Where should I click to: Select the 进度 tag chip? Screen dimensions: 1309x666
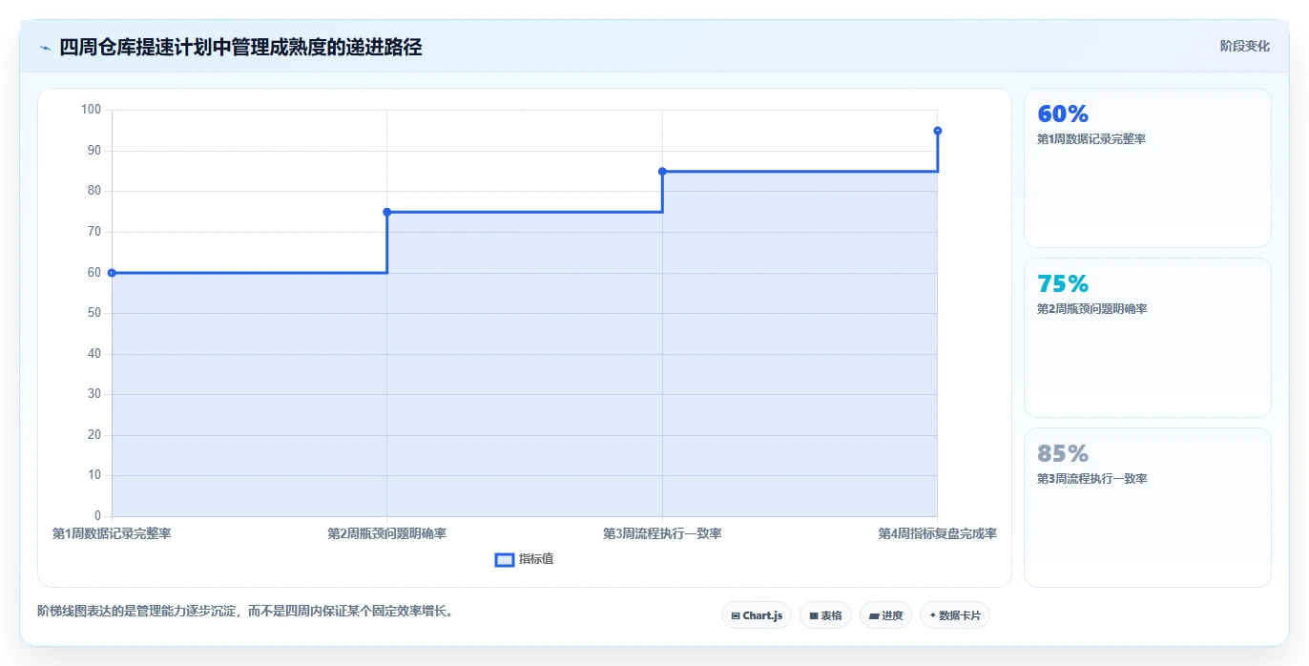[x=885, y=615]
